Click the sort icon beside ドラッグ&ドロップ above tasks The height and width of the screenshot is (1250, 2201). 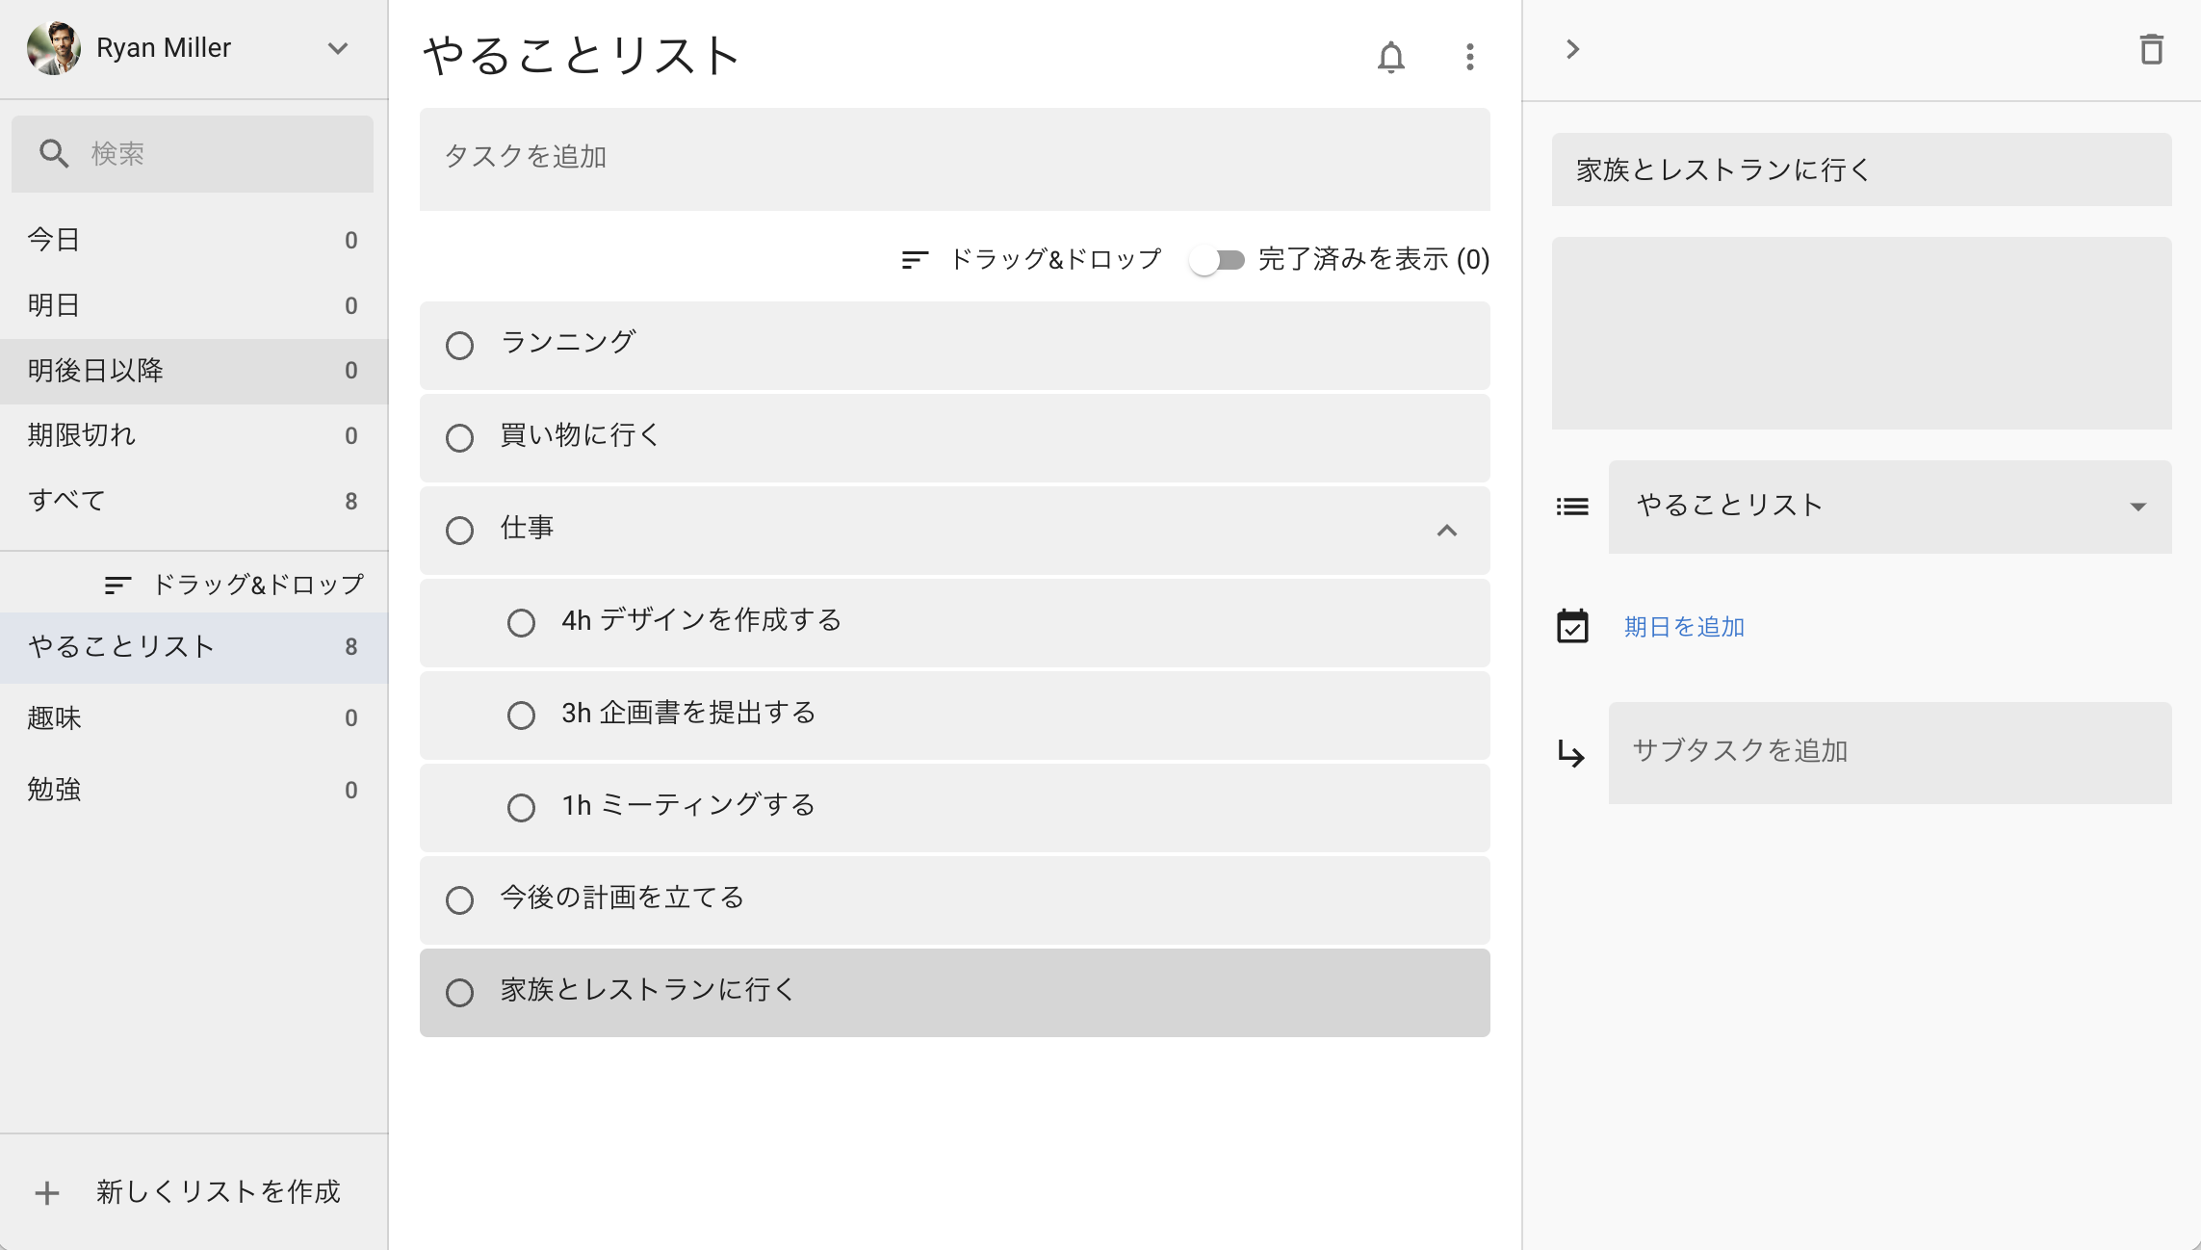(x=912, y=258)
